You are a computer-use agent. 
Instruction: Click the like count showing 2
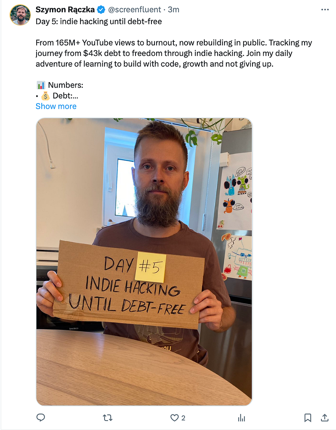pos(183,418)
